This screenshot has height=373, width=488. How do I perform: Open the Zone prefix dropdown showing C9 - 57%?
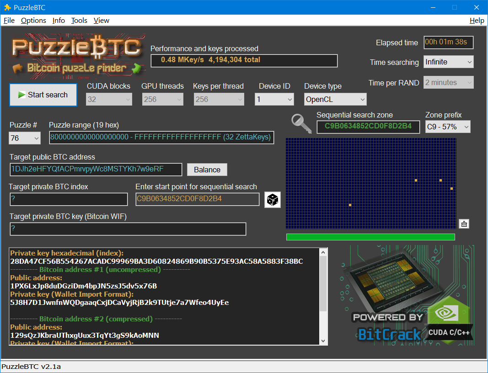pyautogui.click(x=448, y=127)
